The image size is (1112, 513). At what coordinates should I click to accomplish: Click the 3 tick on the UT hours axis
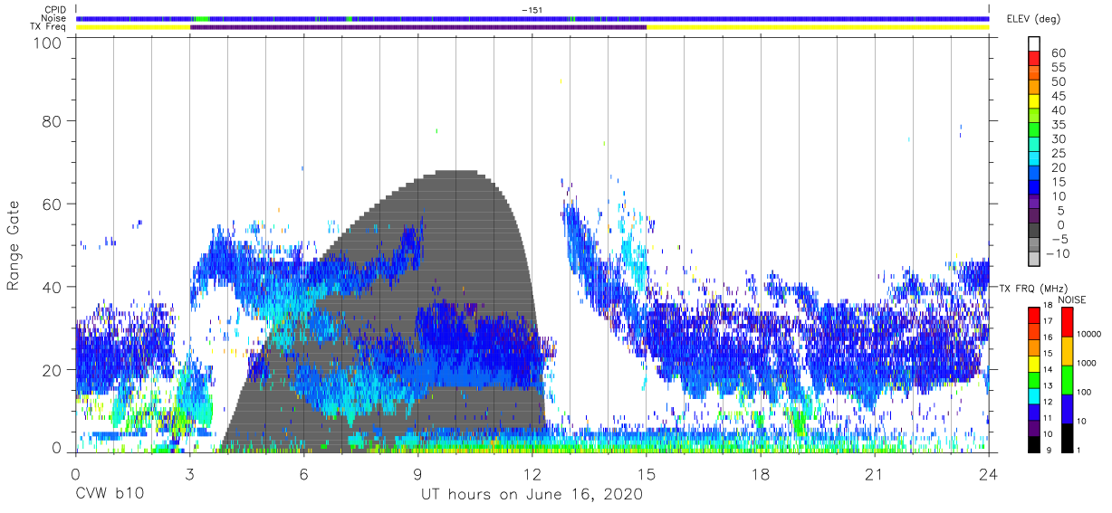[x=190, y=474]
